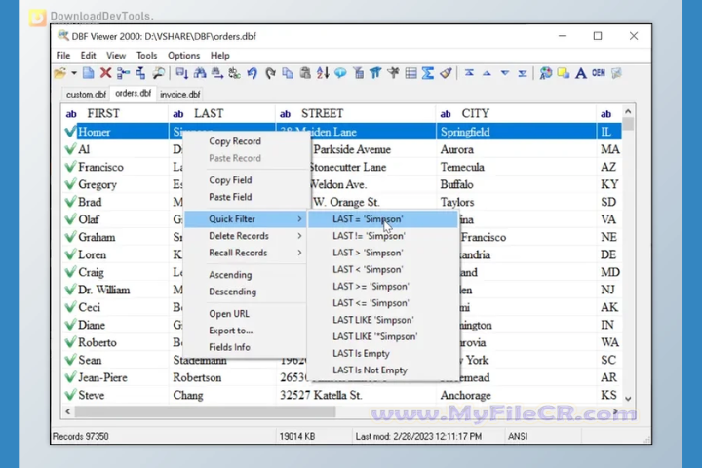702x468 pixels.
Task: Toggle the checkmark on the Gregory row
Action: pos(70,184)
